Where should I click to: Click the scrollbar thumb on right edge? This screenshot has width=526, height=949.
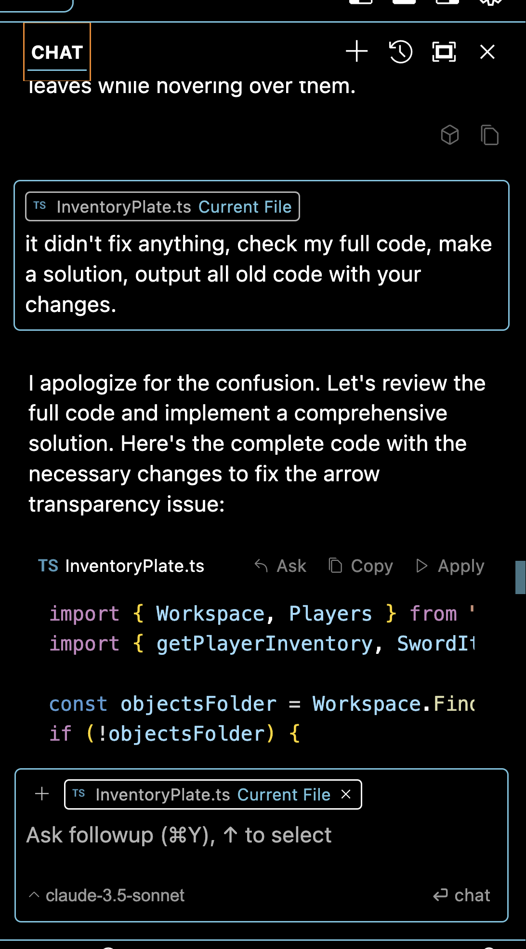(x=520, y=577)
